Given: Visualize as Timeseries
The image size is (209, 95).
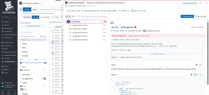Looking at the screenshot, I should tap(45, 17).
